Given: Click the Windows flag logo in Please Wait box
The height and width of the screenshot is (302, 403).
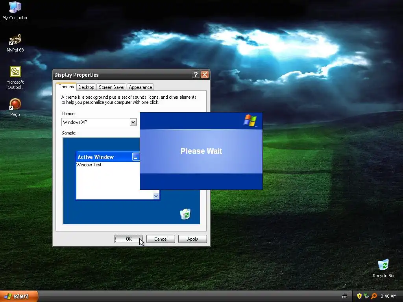Looking at the screenshot, I should click(x=250, y=120).
